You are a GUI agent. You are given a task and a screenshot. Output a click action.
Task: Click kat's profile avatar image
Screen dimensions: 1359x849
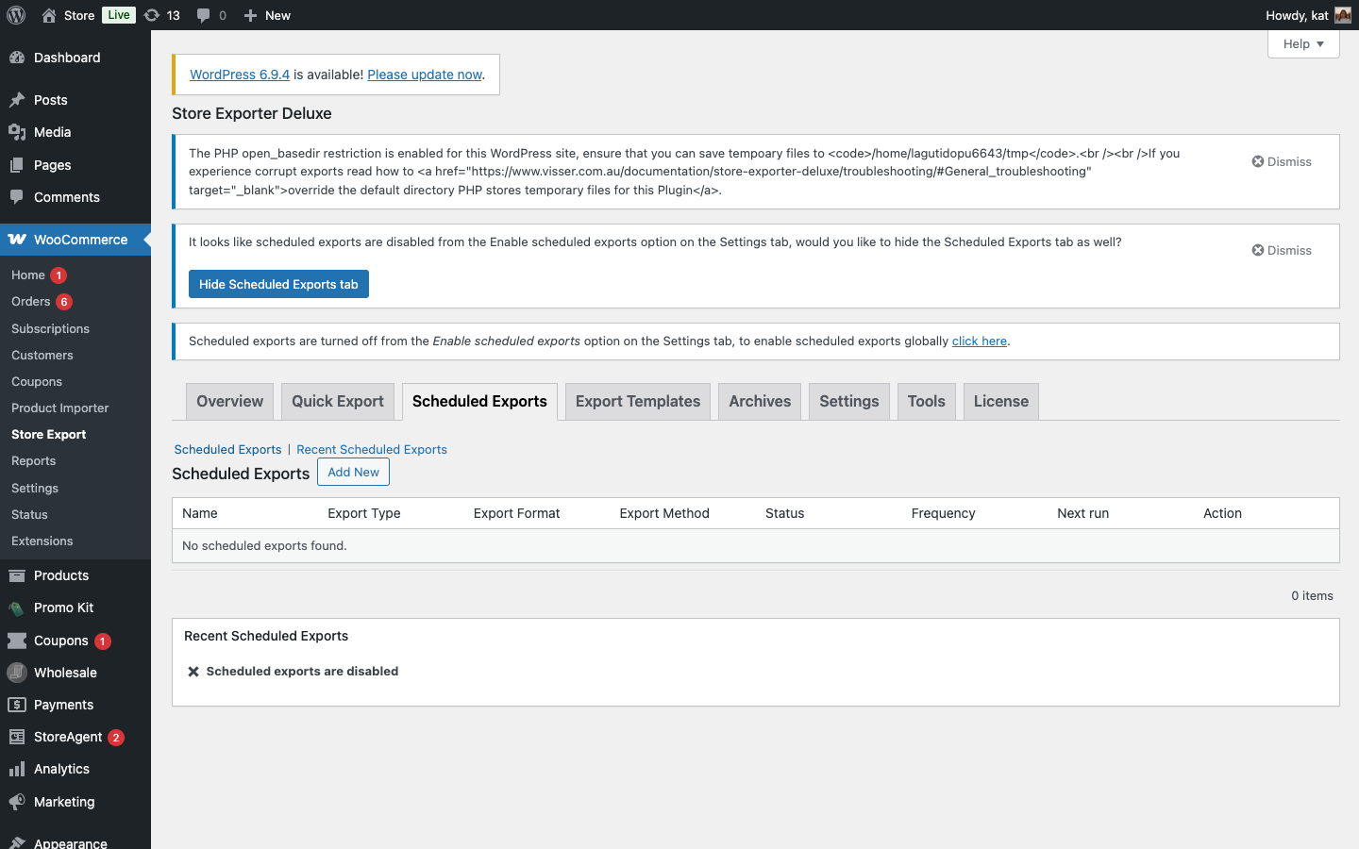click(x=1344, y=15)
